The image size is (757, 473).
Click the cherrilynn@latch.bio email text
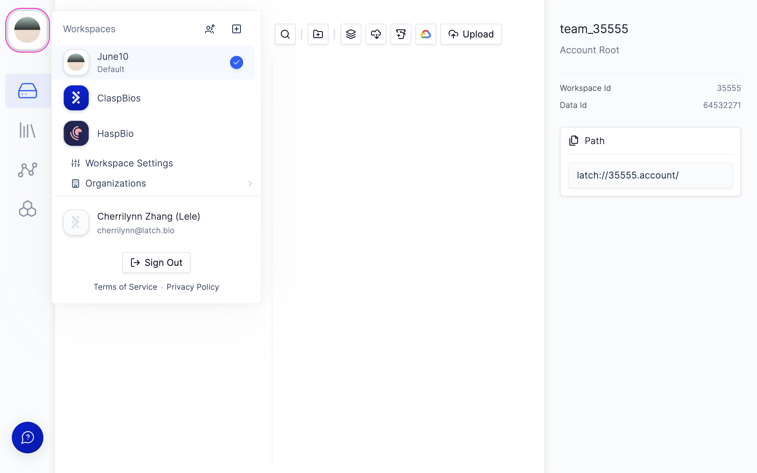pos(136,230)
